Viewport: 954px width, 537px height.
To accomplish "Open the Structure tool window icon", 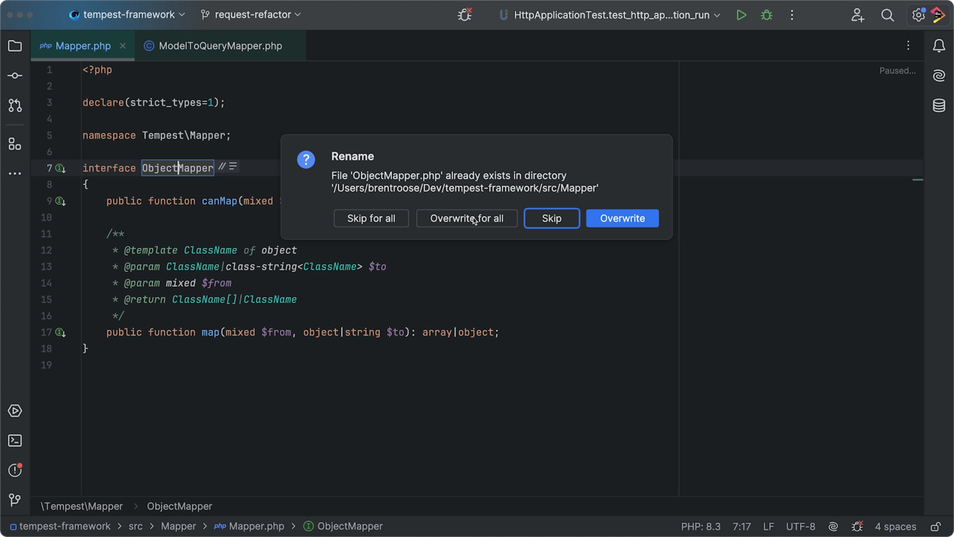I will [15, 144].
